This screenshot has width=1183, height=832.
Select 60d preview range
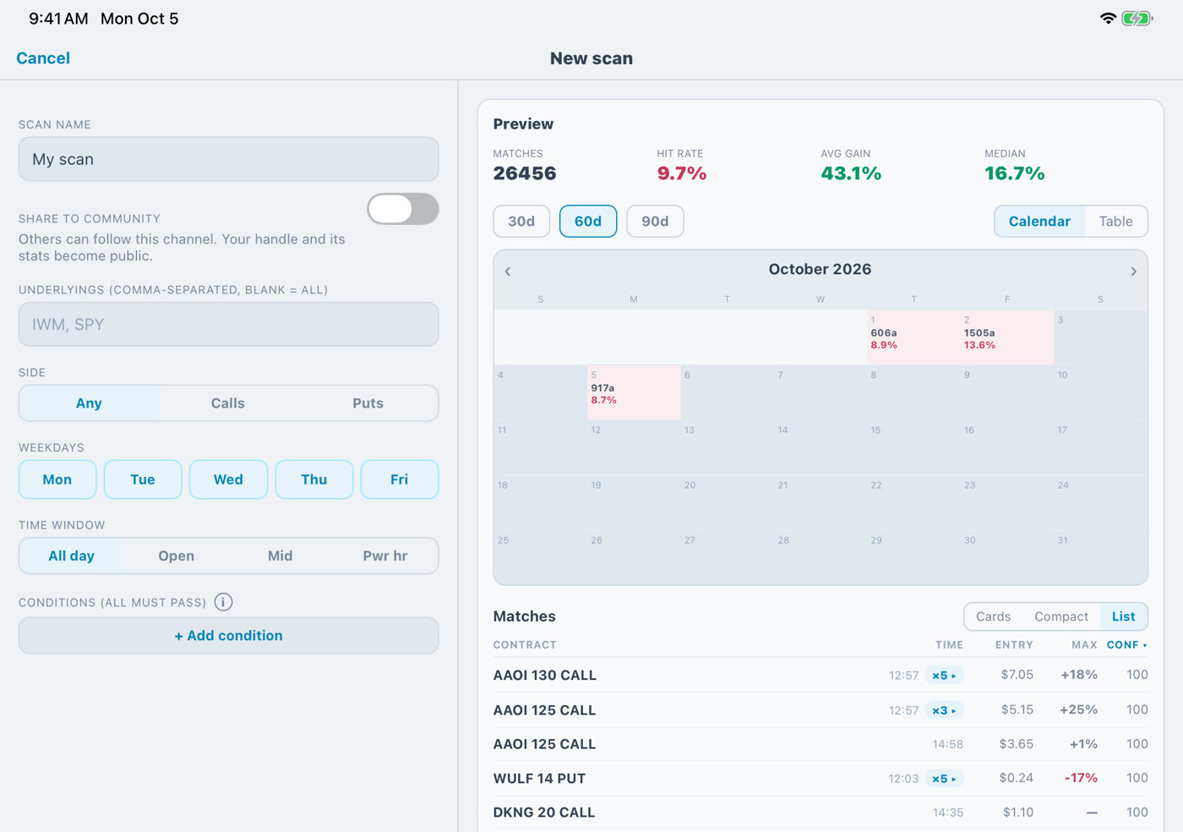588,222
